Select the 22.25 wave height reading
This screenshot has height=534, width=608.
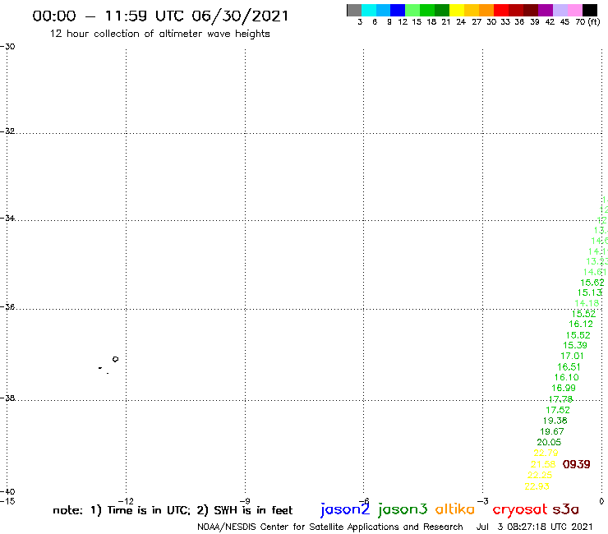(x=539, y=475)
